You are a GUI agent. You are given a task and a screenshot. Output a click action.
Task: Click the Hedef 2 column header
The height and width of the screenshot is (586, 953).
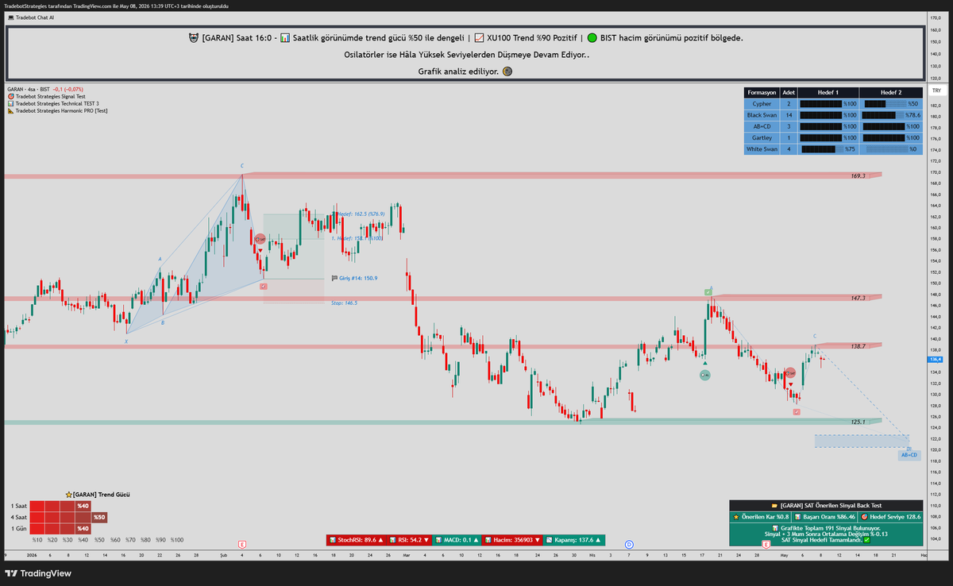[x=891, y=92]
